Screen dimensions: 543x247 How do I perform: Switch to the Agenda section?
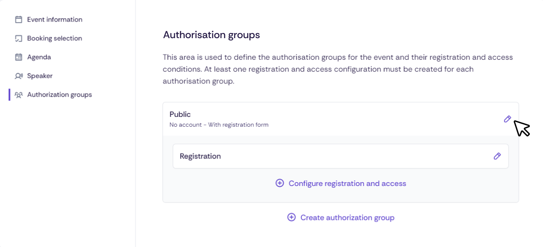39,57
